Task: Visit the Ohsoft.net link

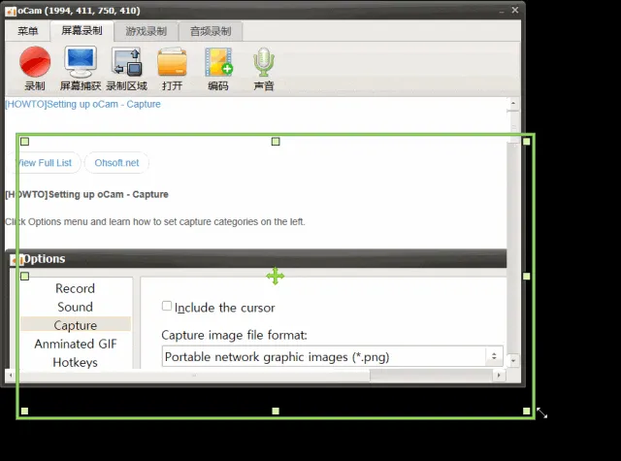Action: coord(116,163)
